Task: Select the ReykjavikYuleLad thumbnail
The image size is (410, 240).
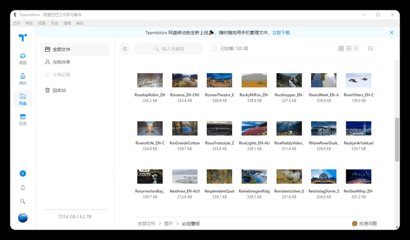Action: [358, 128]
